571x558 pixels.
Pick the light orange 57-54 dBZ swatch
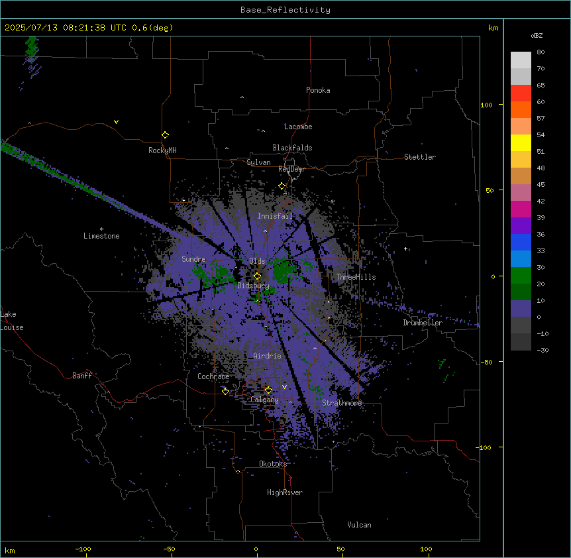(521, 127)
